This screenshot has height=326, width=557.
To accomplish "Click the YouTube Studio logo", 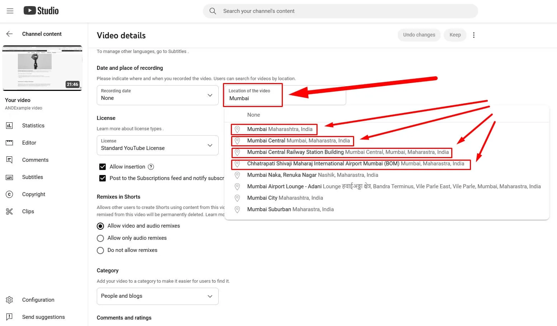I will click(x=41, y=11).
